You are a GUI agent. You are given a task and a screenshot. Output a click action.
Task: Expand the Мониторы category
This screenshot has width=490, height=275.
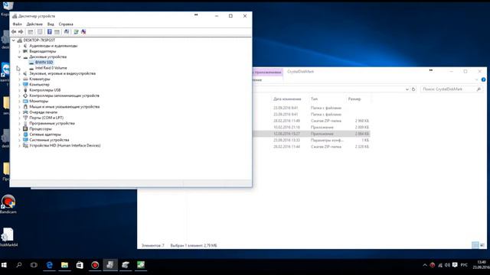tap(19, 102)
